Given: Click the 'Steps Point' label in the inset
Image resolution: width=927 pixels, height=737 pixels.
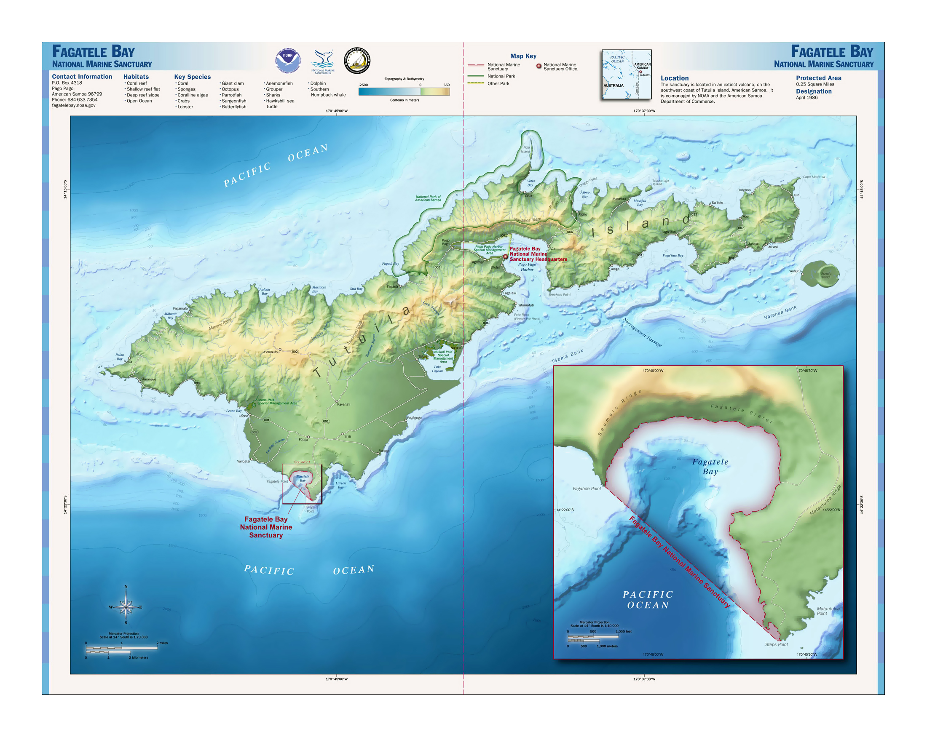Looking at the screenshot, I should (x=777, y=644).
